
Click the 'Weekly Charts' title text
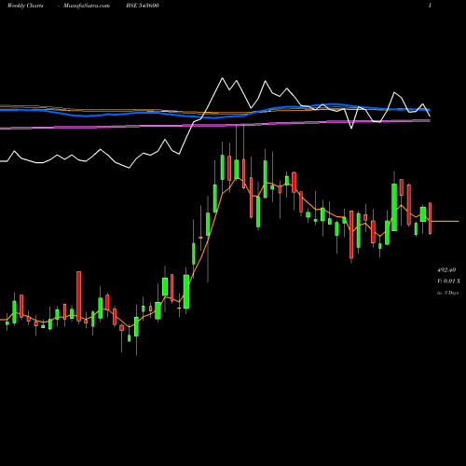click(x=25, y=6)
